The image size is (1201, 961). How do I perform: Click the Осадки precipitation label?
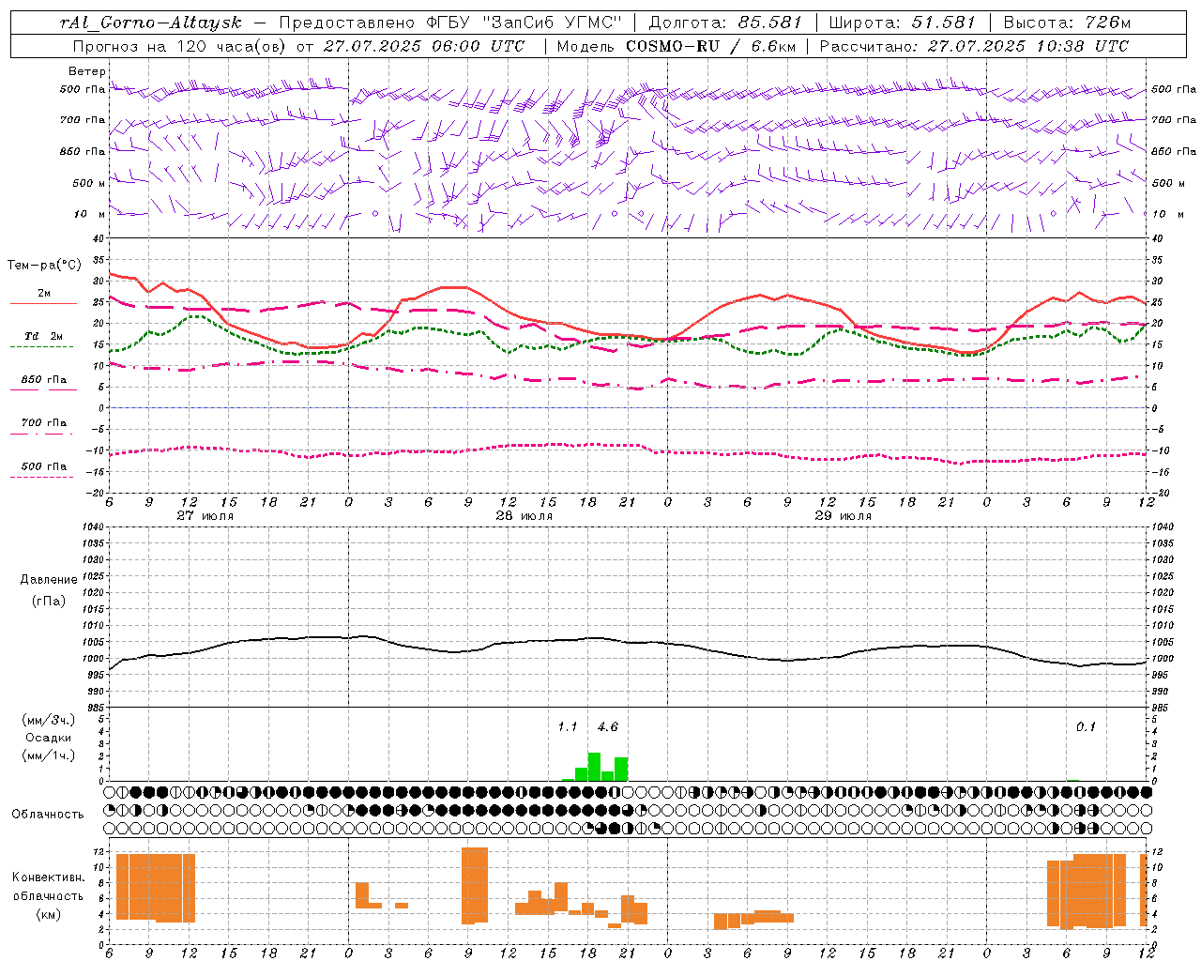49,738
